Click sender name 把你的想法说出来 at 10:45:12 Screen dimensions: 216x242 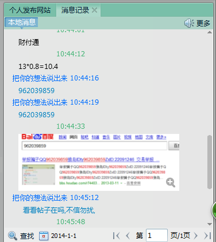[40, 198]
